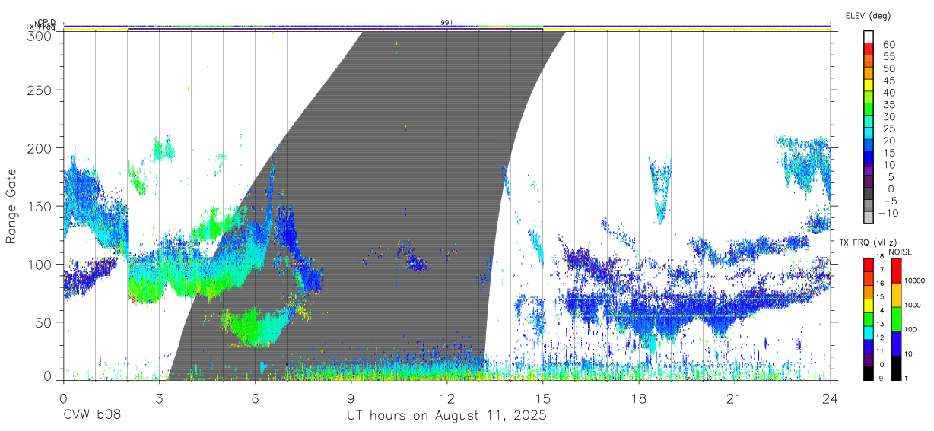The image size is (934, 431).
Task: Click the '16' label on TX FRQ scale
Action: [882, 284]
